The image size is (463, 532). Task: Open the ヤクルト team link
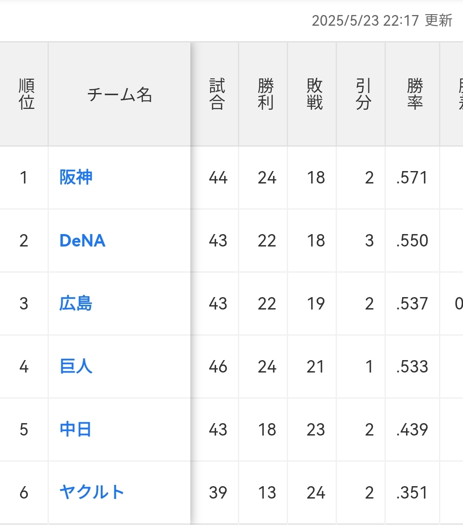click(92, 493)
